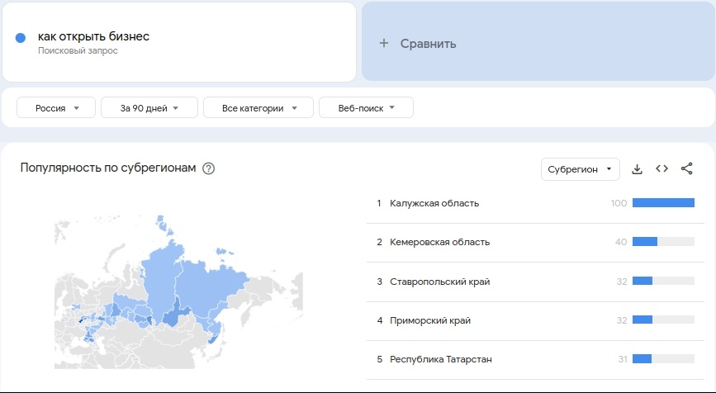Screen dimensions: 716x393
Task: Open the Веб-поиск search type dropdown
Action: [x=366, y=107]
